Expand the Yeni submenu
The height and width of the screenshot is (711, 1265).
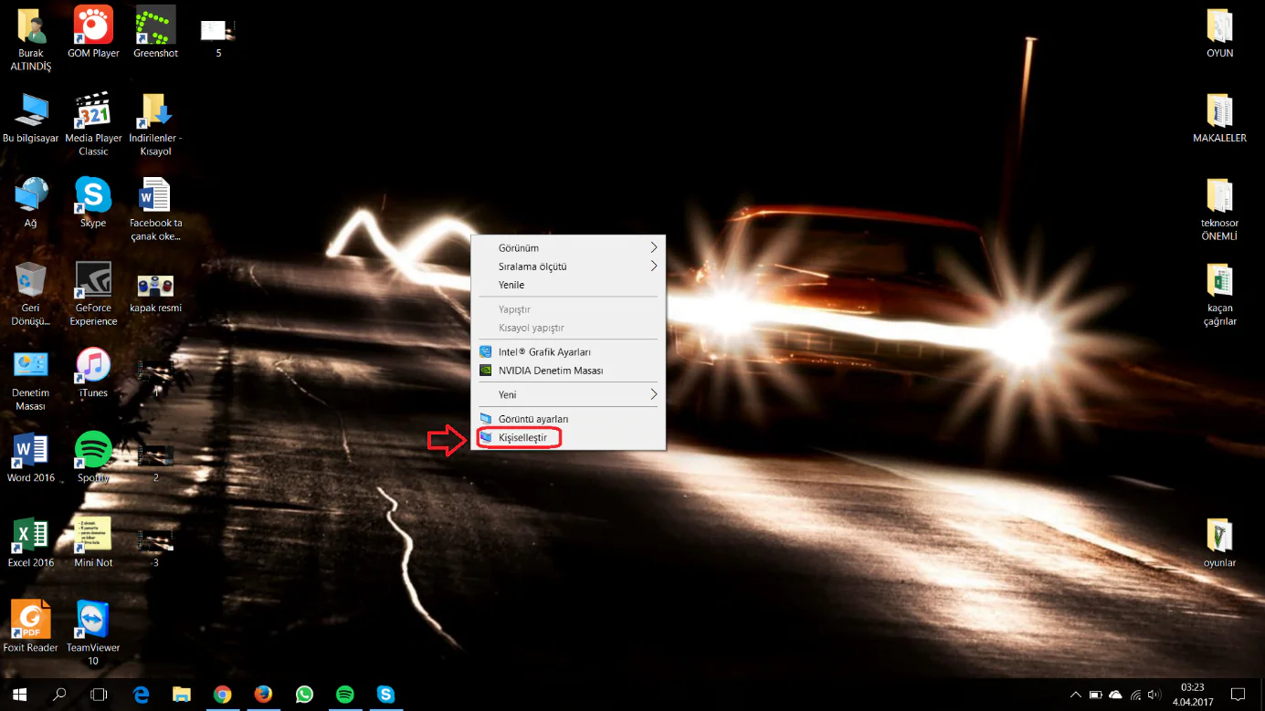click(x=567, y=394)
